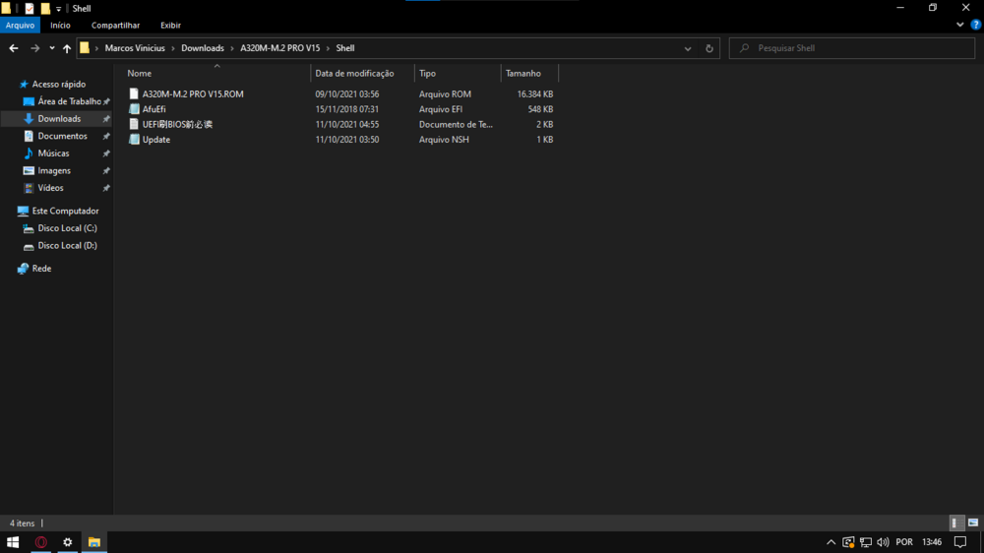Open Settings gear on the taskbar
This screenshot has width=984, height=553.
coord(68,542)
